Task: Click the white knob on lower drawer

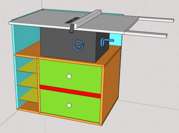Action: pyautogui.click(x=69, y=105)
